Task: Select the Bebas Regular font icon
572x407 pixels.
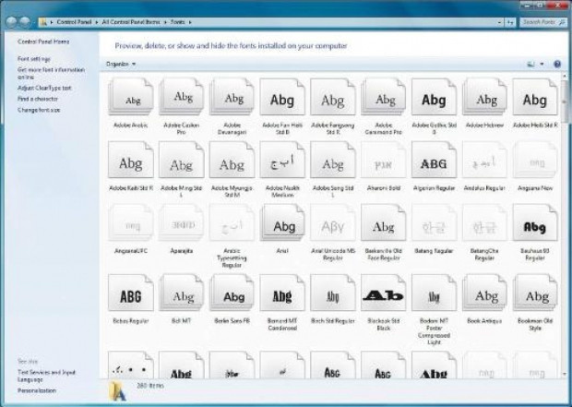Action: point(131,293)
